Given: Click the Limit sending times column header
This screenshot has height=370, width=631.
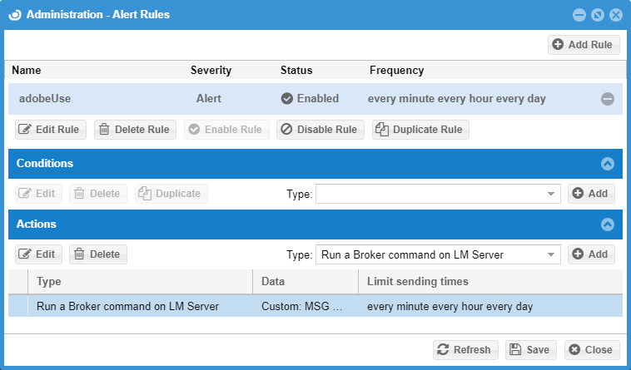Looking at the screenshot, I should (x=418, y=282).
